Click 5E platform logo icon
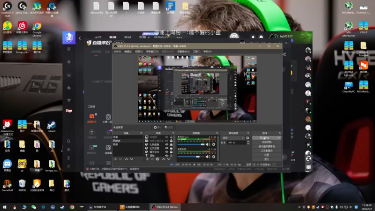The image size is (375, 211). coord(69,38)
